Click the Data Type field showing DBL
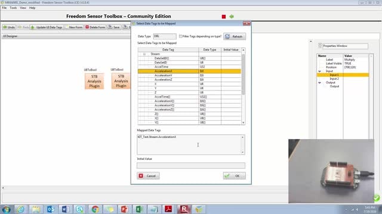The width and height of the screenshot is (382, 214). click(x=165, y=36)
